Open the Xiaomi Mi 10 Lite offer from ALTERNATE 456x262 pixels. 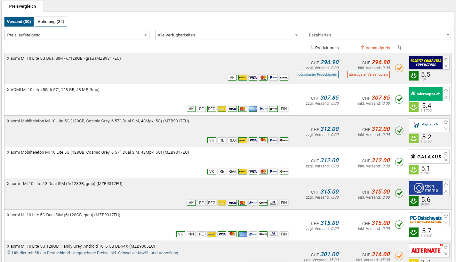coord(81,246)
